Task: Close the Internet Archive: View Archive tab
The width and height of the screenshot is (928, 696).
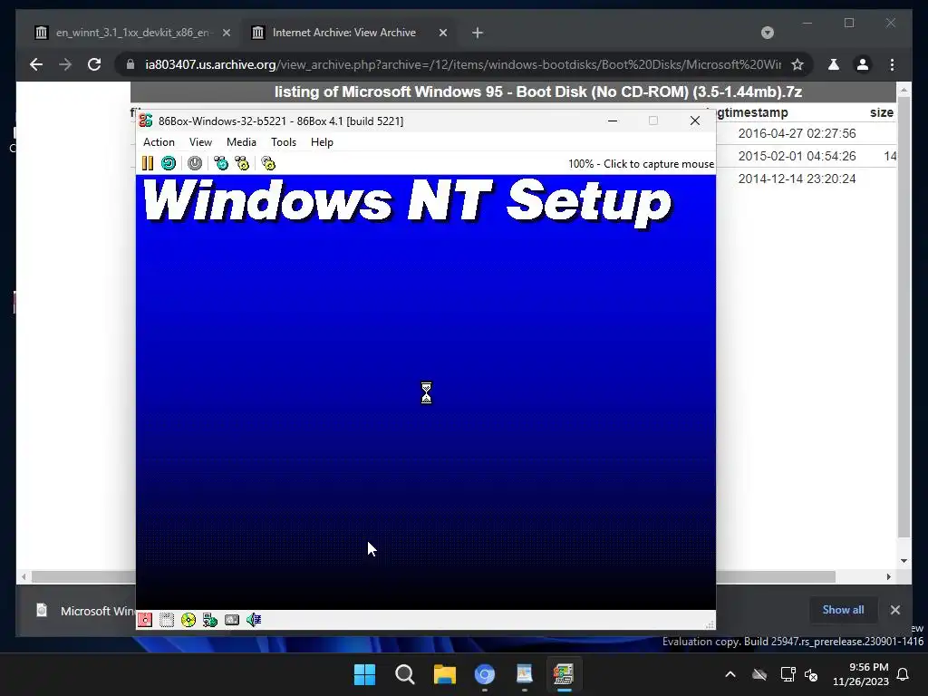Action: (x=443, y=33)
